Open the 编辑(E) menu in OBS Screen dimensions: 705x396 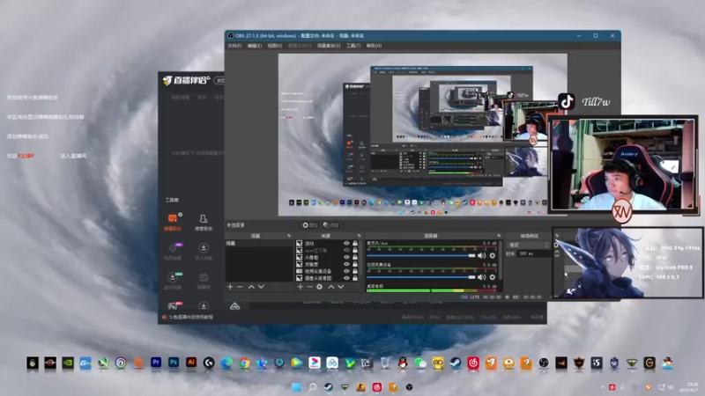click(x=254, y=46)
